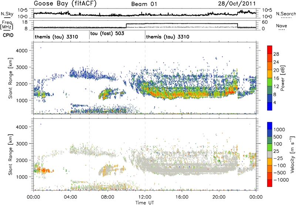Click the red top of power color bar
The width and height of the screenshot is (296, 205).
[270, 50]
